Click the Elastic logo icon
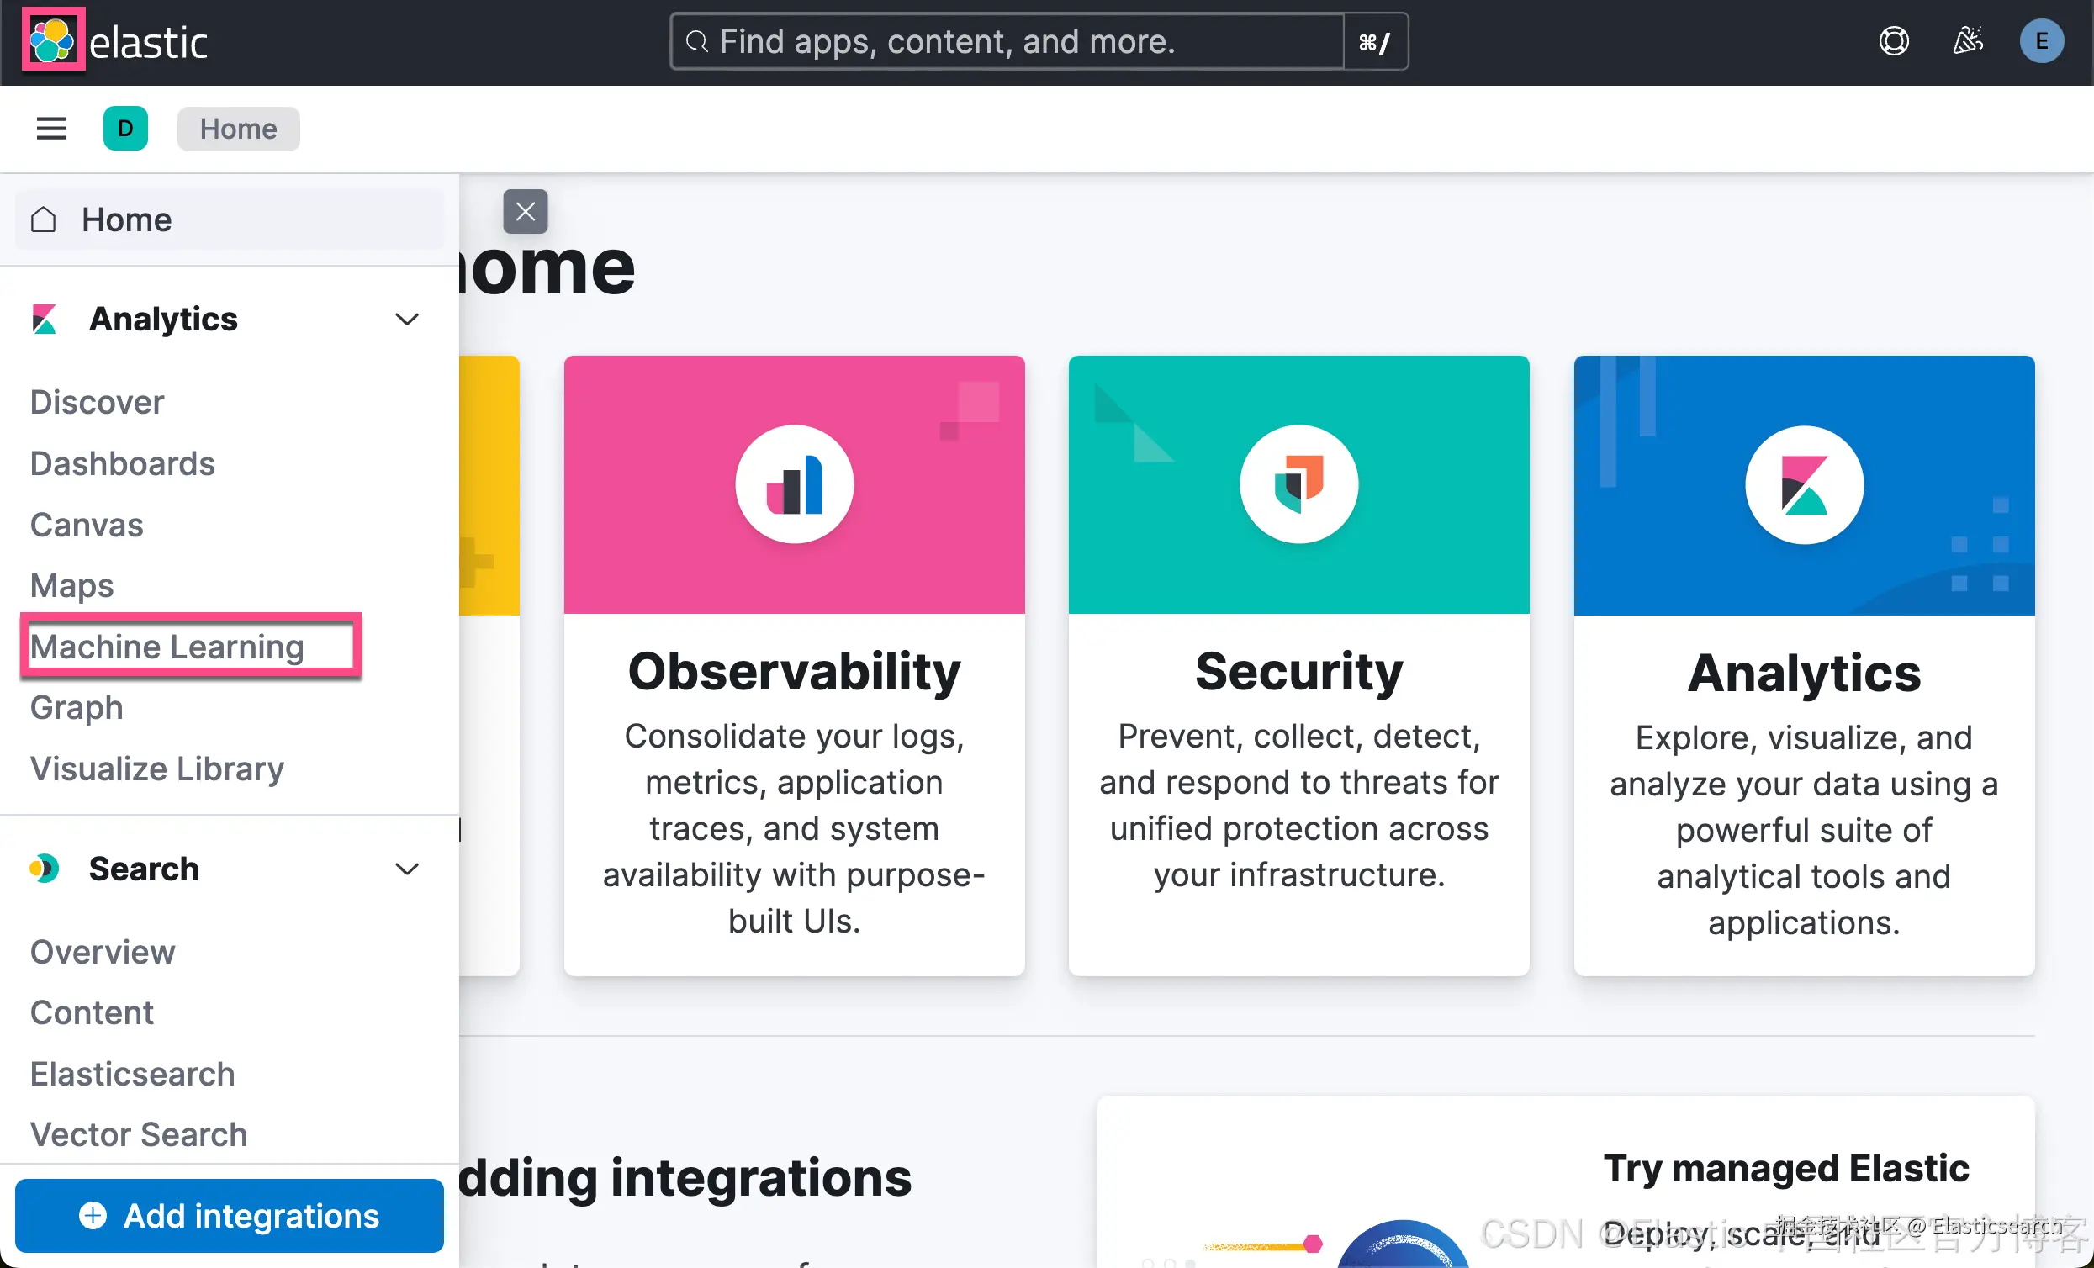2094x1268 pixels. (52, 40)
